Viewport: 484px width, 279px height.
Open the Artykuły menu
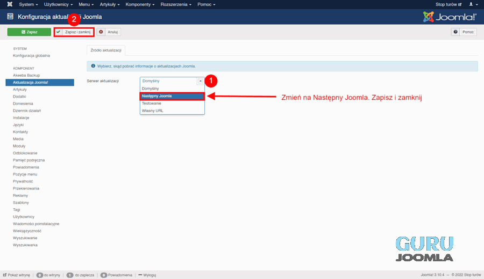click(x=110, y=4)
